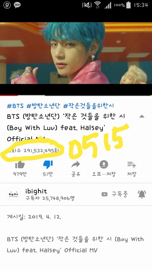Screen dimensions: 152x271
Task: Open the #방탄소년단 hashtag link
Action: tap(43, 106)
